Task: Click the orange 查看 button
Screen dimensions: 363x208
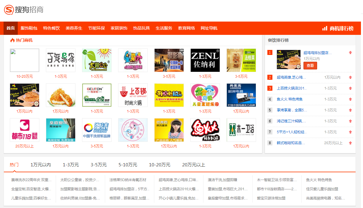Action: tap(310, 66)
